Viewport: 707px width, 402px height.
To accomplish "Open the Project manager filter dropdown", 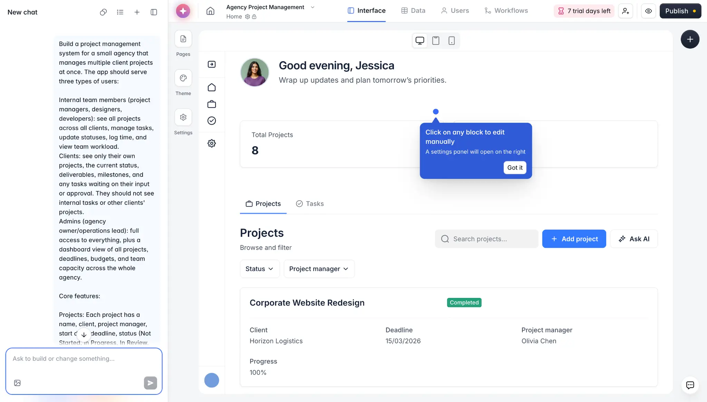I will click(319, 269).
